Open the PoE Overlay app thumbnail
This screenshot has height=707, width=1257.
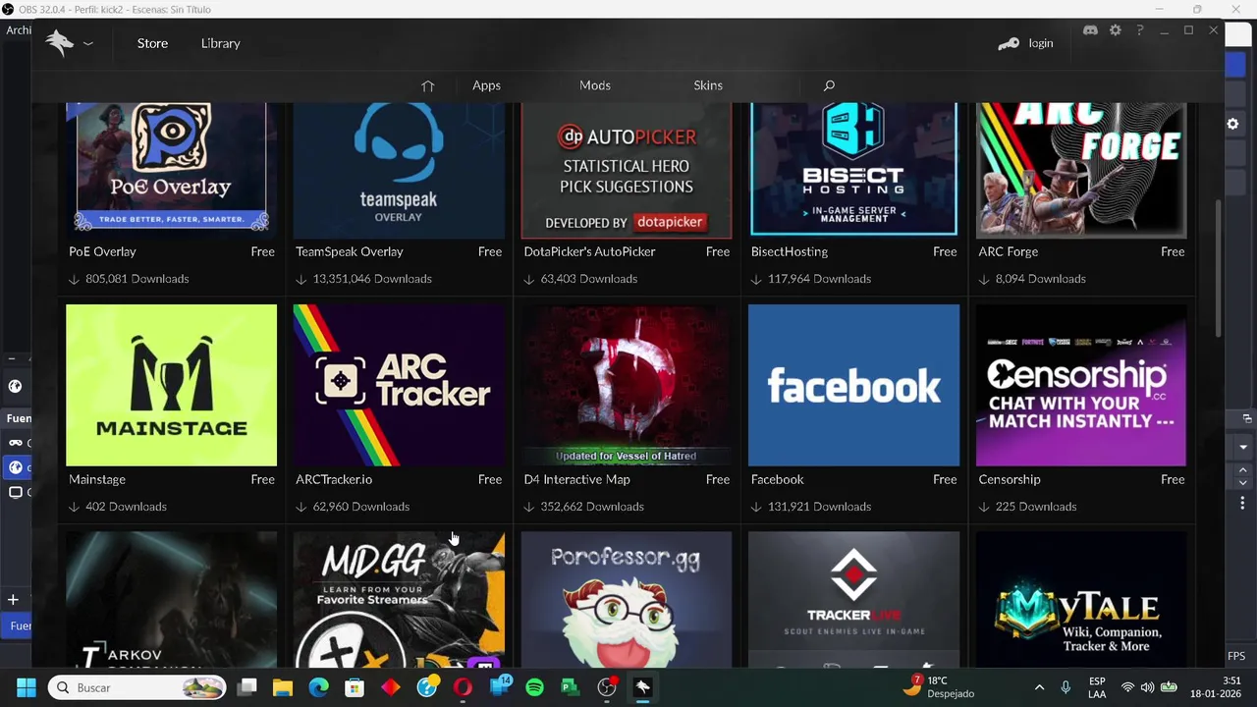(171, 170)
